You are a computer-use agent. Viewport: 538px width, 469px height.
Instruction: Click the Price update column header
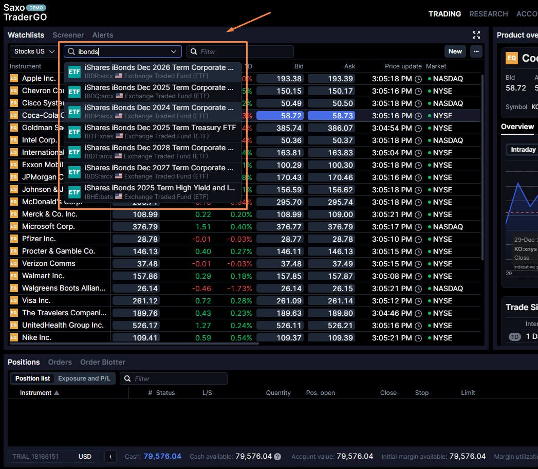point(403,66)
